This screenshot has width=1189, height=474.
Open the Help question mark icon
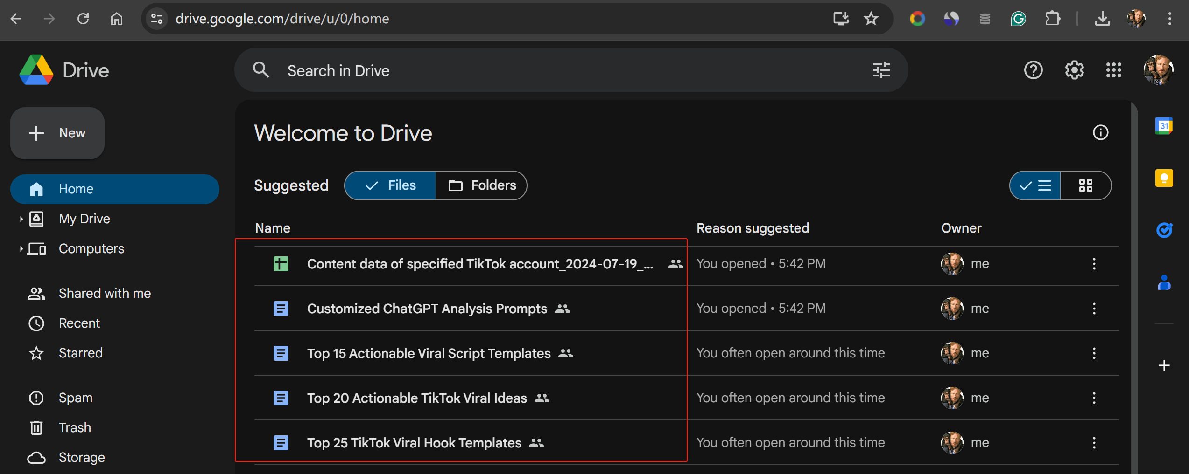1033,70
